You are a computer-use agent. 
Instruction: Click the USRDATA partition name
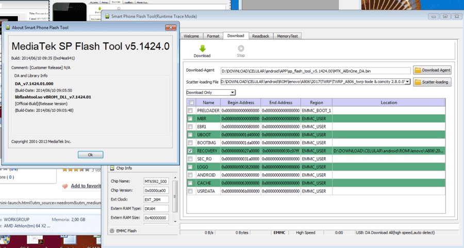point(206,191)
